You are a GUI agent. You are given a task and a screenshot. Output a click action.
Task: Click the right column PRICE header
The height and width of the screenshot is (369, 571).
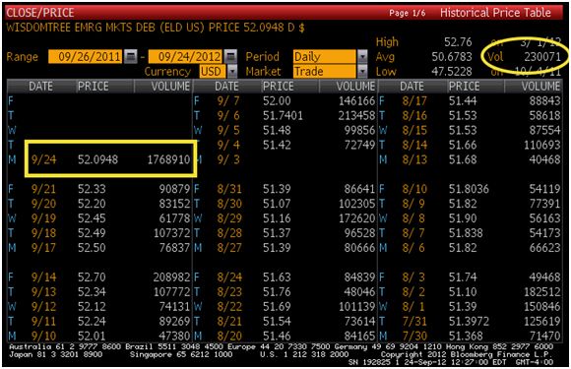(464, 87)
